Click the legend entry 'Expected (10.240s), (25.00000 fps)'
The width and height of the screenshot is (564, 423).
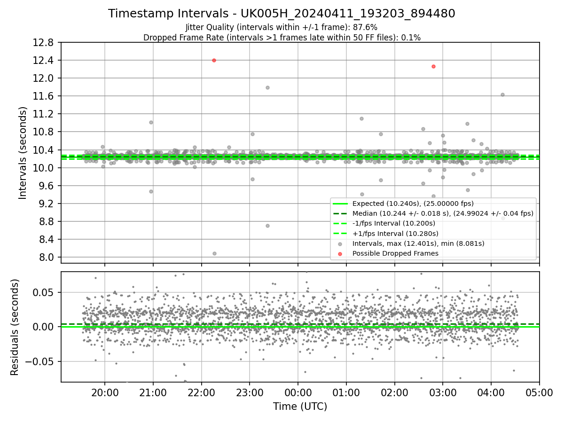pos(413,204)
